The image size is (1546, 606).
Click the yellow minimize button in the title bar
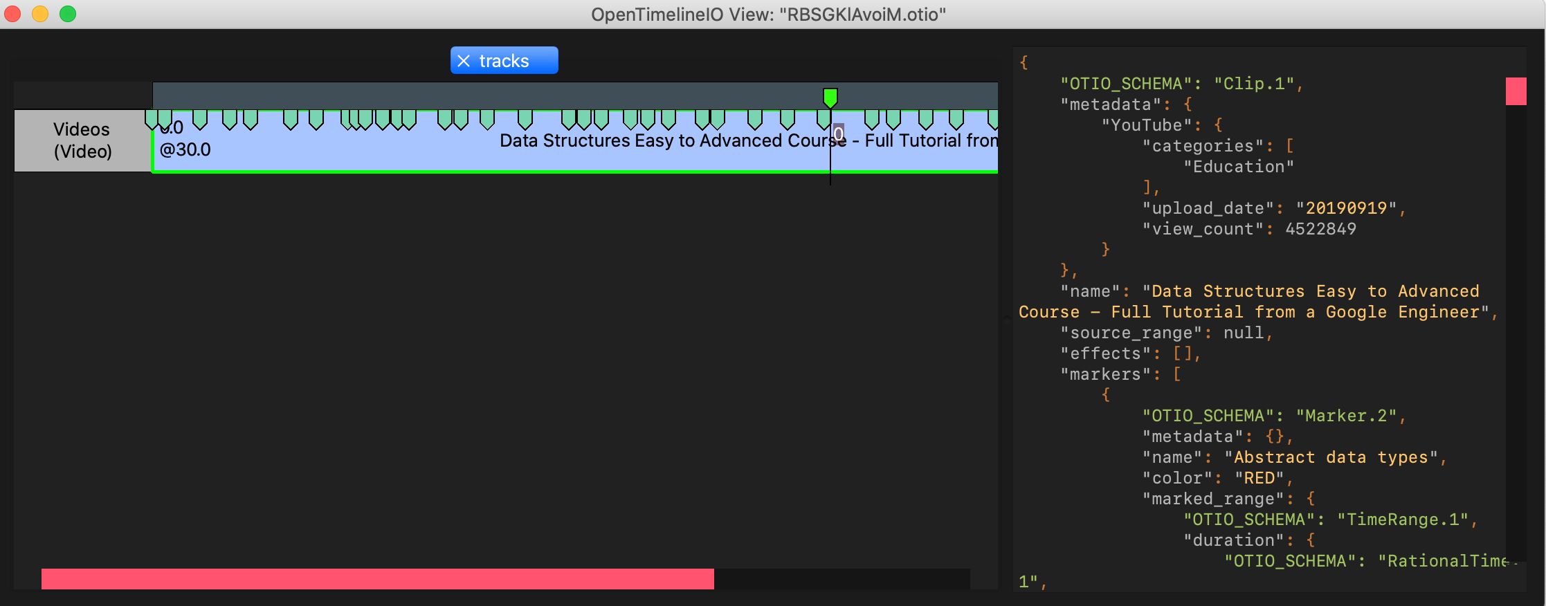click(40, 14)
